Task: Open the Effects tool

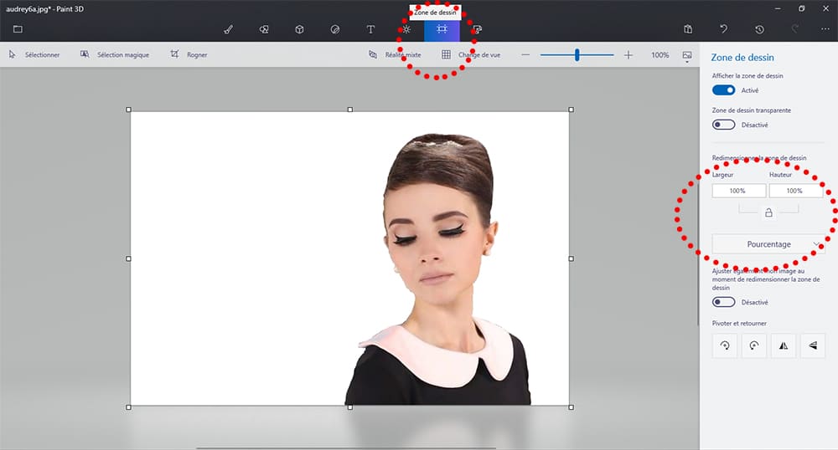Action: 406,29
